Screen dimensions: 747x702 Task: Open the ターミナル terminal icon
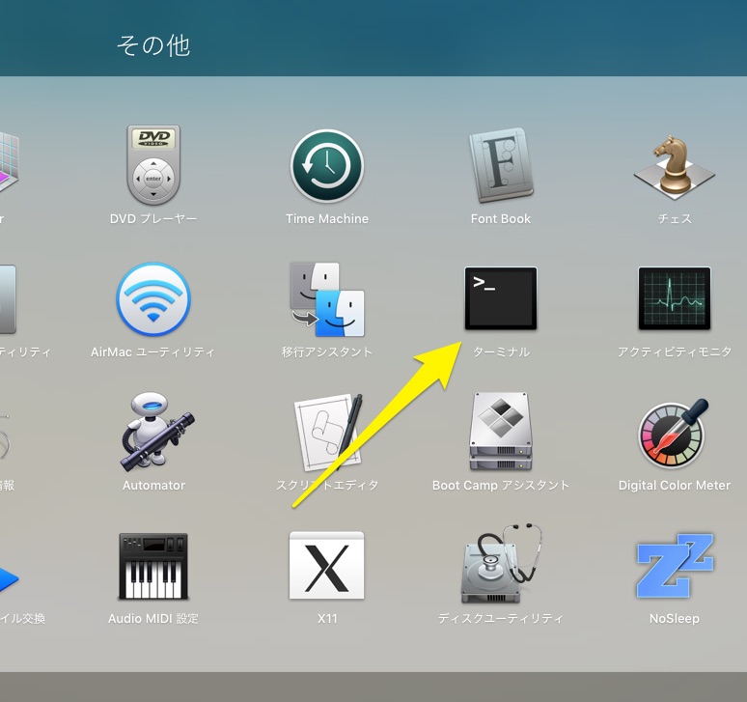pyautogui.click(x=501, y=298)
